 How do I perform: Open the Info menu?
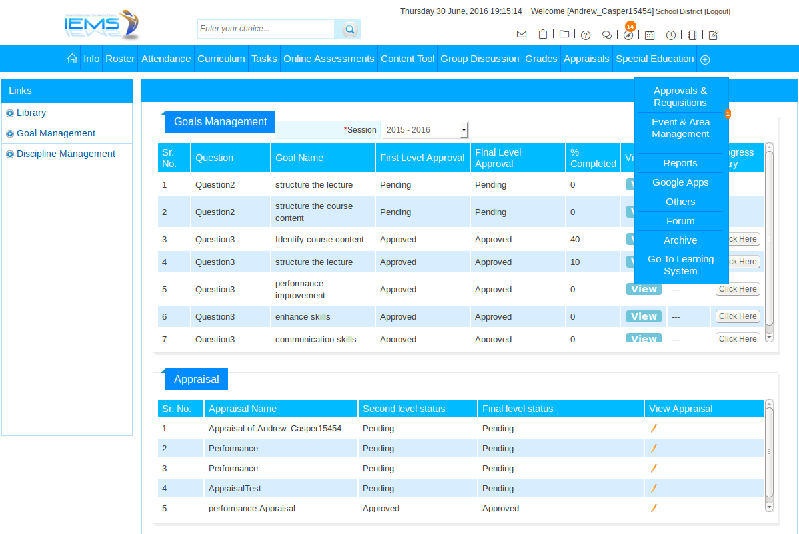click(x=91, y=59)
